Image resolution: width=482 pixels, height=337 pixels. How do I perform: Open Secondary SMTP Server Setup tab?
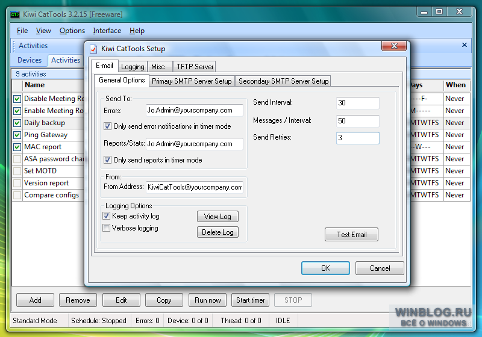coord(283,81)
